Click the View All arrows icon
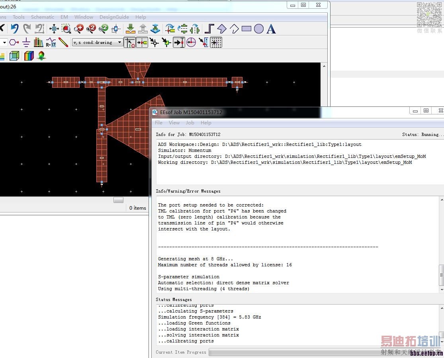444x358 pixels. [x=54, y=29]
